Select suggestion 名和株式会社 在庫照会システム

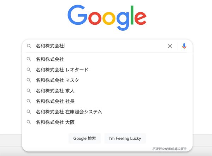107,112
